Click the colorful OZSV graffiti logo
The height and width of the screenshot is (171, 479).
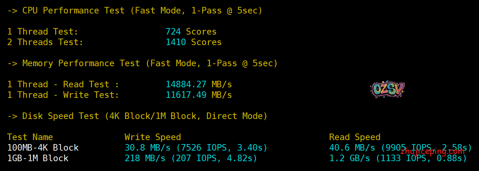pos(387,89)
